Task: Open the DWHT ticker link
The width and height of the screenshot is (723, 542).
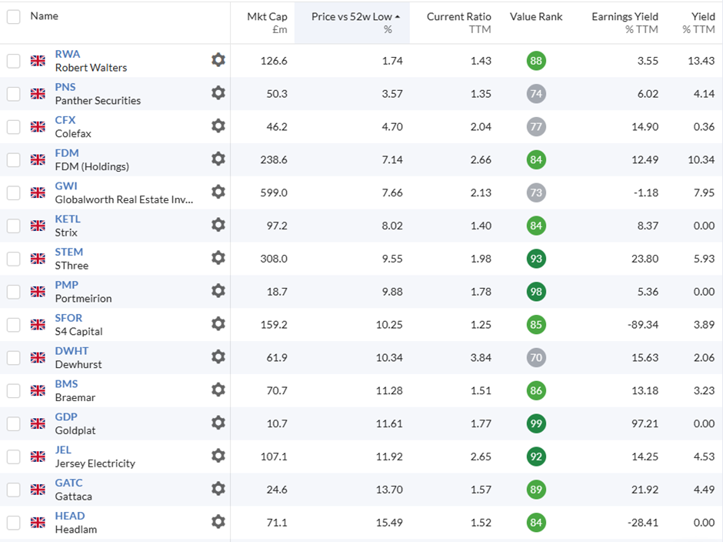Action: tap(72, 351)
